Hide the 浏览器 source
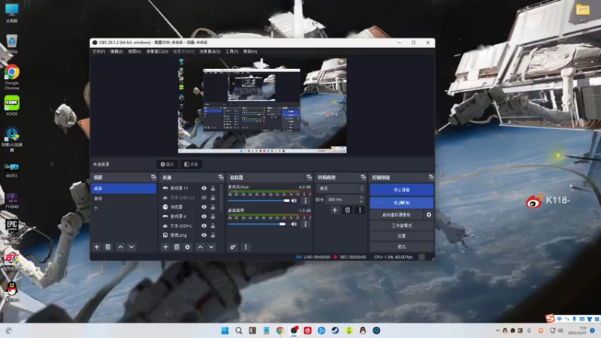 click(x=204, y=207)
